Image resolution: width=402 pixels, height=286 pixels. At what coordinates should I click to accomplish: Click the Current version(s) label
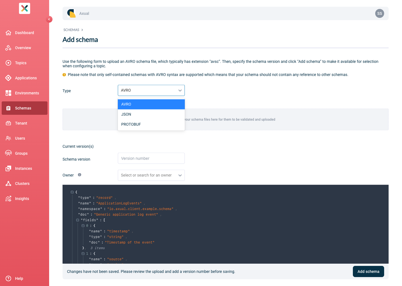pyautogui.click(x=78, y=146)
